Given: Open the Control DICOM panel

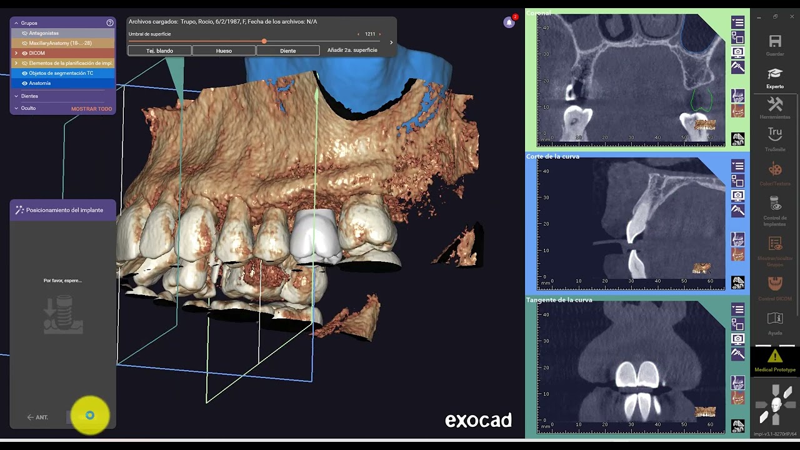Looking at the screenshot, I should point(775,284).
